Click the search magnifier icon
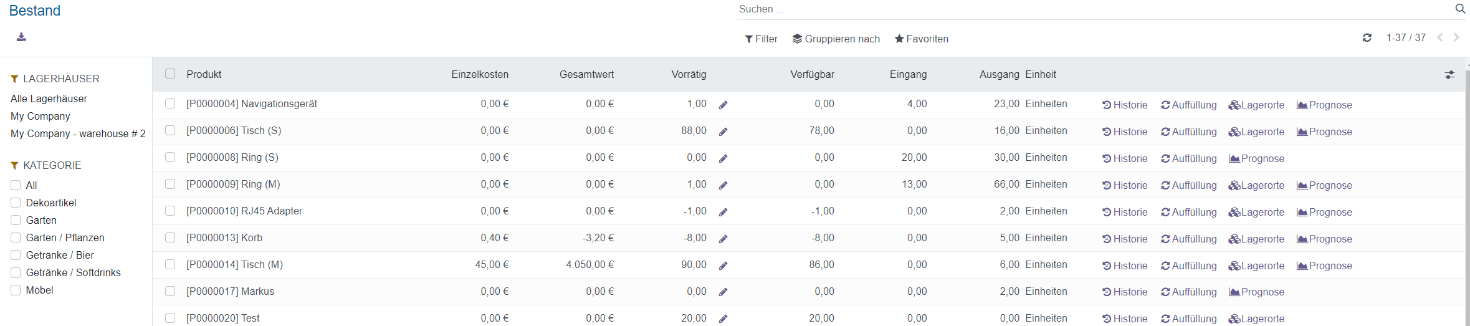Viewport: 1470px width, 326px height. [1459, 9]
